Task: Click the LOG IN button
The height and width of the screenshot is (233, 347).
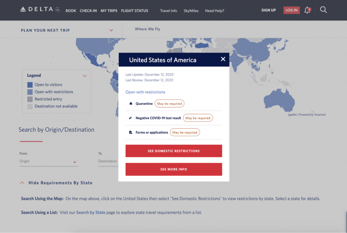Action: tap(291, 10)
